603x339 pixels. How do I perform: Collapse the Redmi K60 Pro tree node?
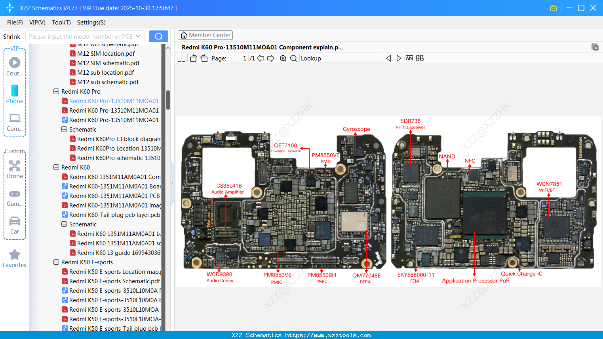pyautogui.click(x=56, y=91)
